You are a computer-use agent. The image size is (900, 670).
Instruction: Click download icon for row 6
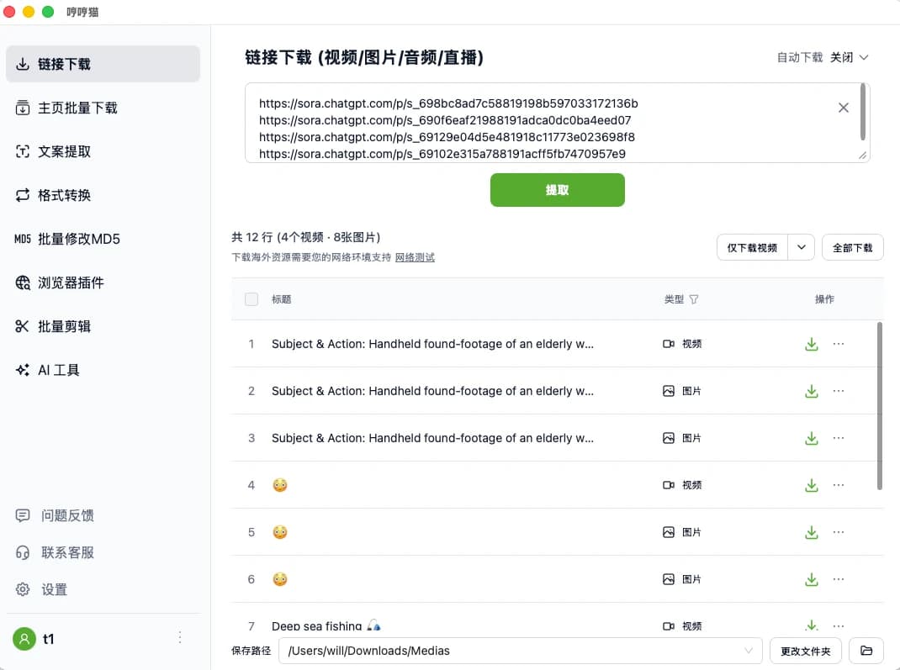tap(811, 579)
